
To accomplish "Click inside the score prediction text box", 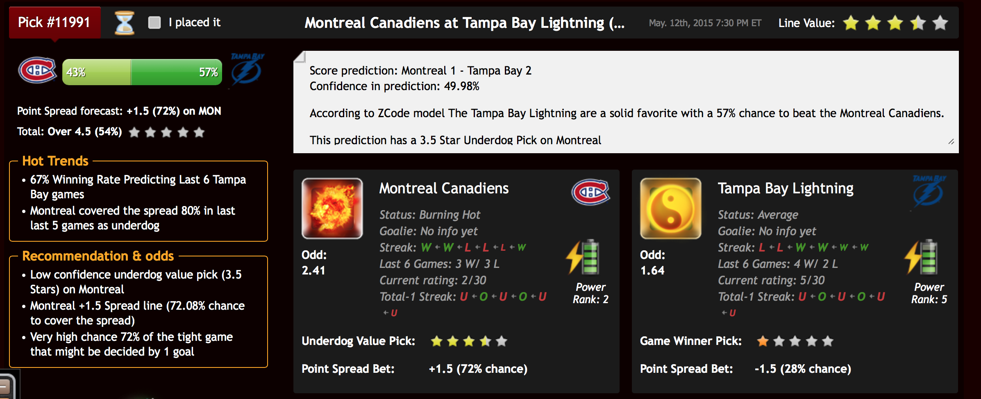I will pyautogui.click(x=626, y=102).
